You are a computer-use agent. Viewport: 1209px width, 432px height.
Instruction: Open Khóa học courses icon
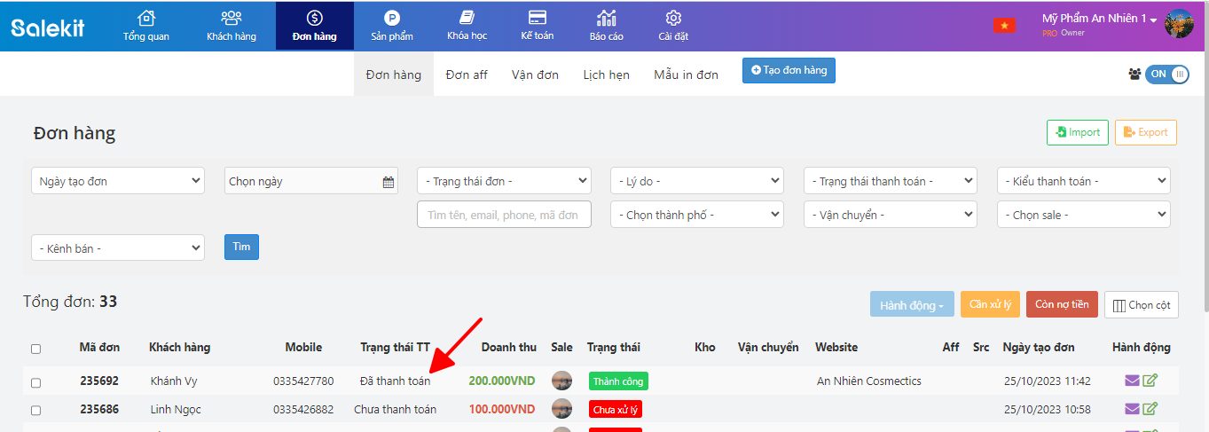(467, 19)
